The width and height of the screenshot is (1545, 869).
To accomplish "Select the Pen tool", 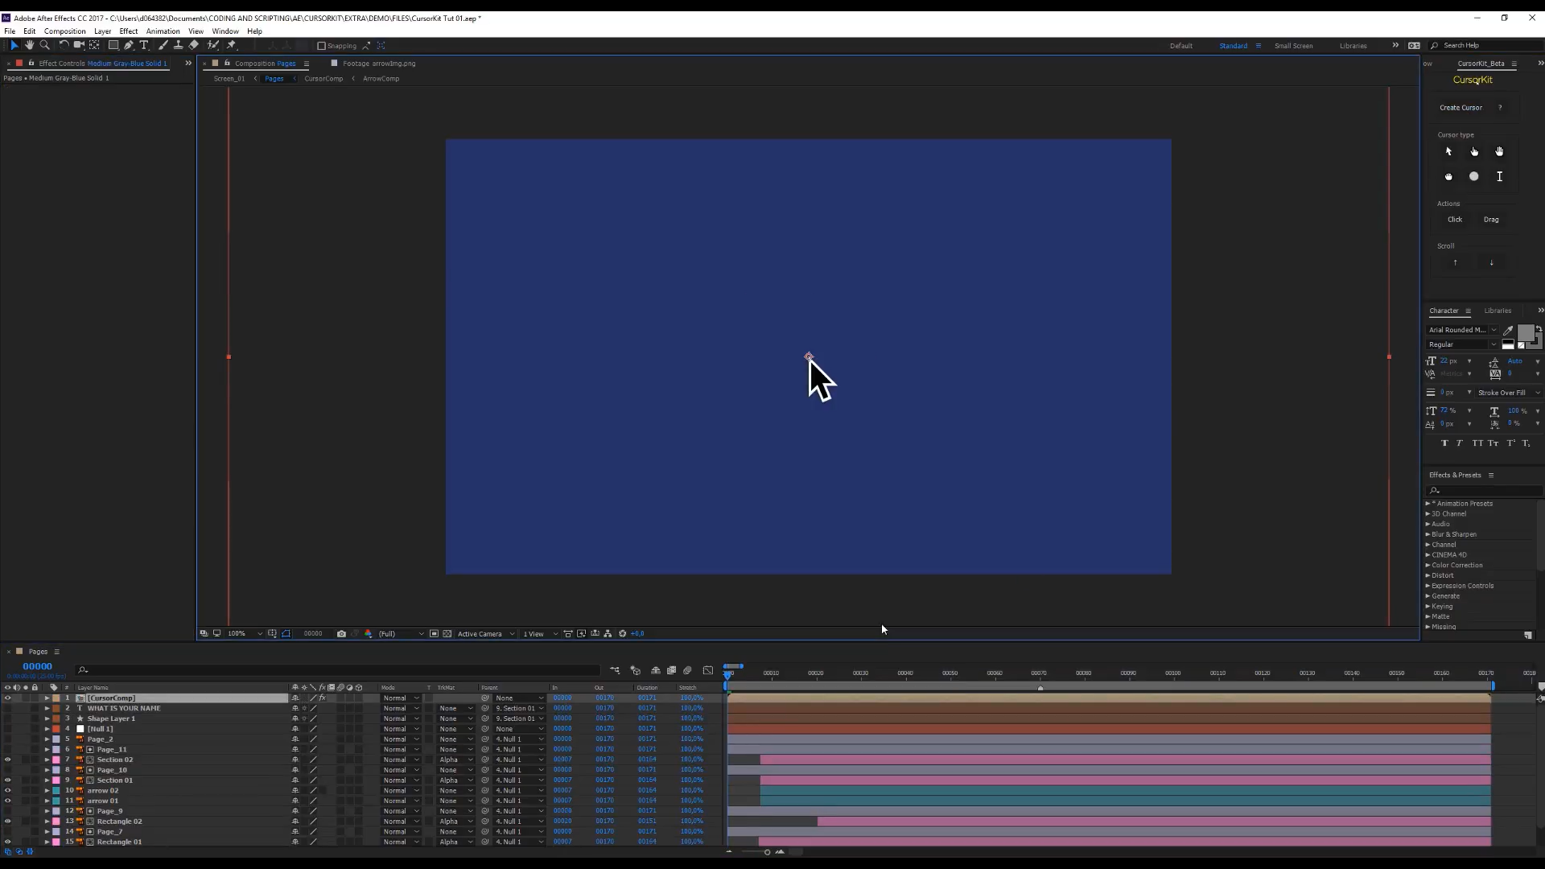I will click(x=129, y=45).
